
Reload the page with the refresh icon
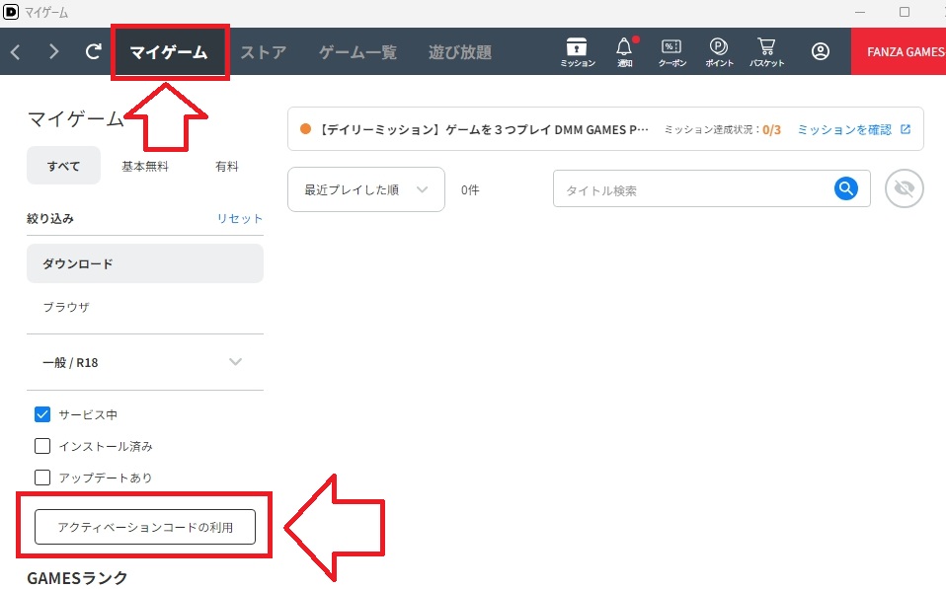[x=93, y=52]
